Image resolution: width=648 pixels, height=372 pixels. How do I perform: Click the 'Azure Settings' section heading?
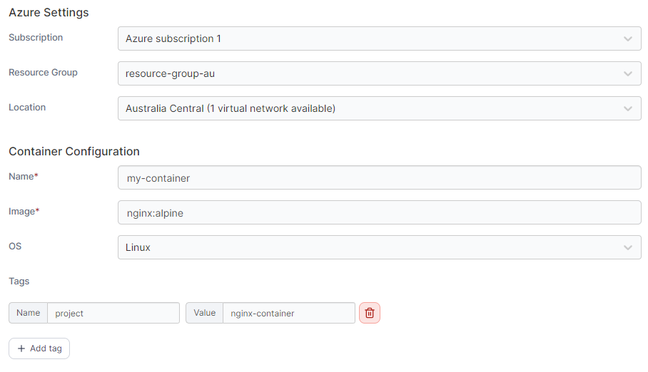pyautogui.click(x=49, y=12)
